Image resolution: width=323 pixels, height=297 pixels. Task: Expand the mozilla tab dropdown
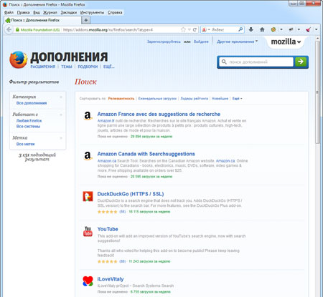point(286,42)
